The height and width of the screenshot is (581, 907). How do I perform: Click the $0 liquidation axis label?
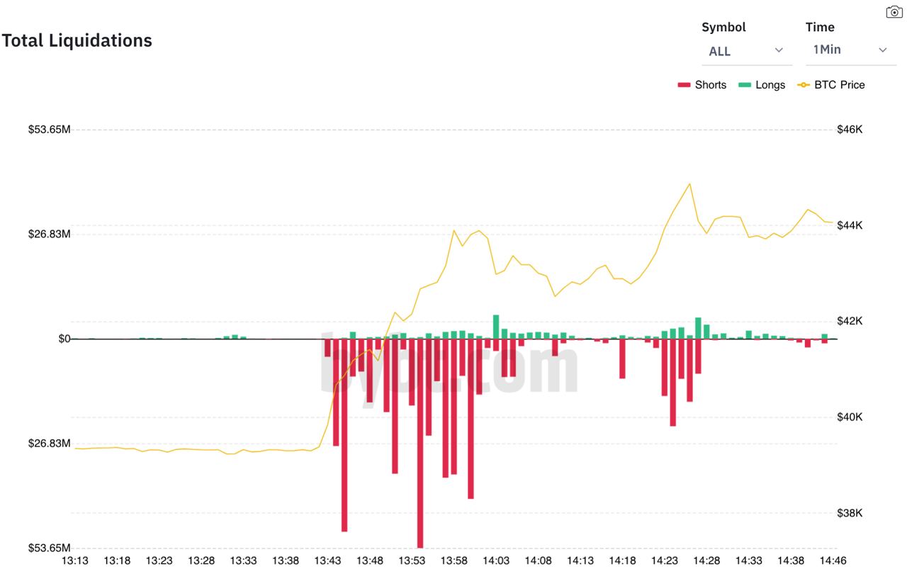tap(64, 339)
